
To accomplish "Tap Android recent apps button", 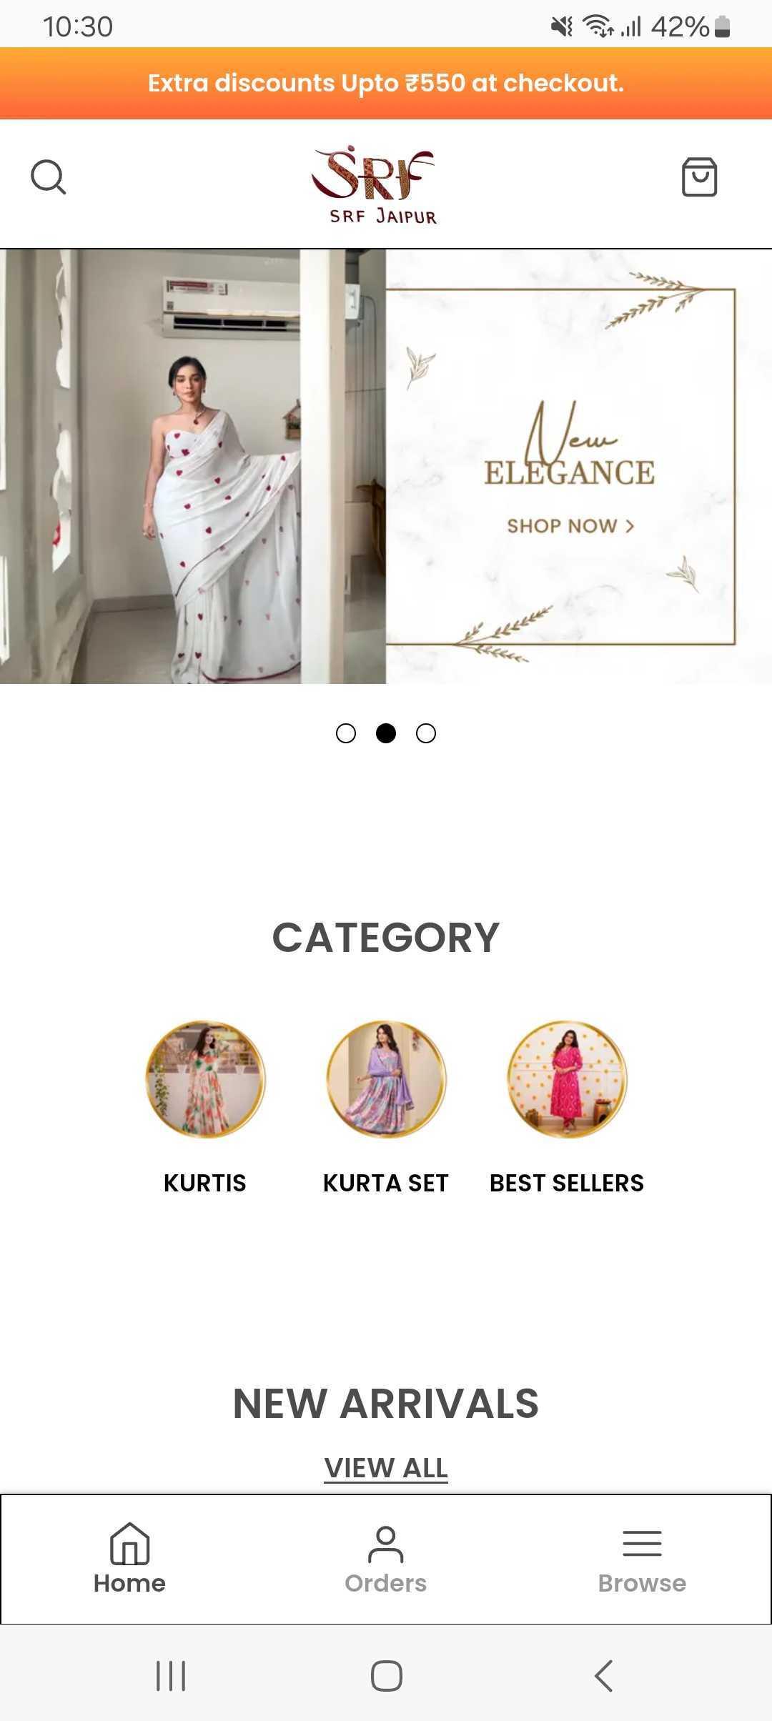I will (x=171, y=1675).
